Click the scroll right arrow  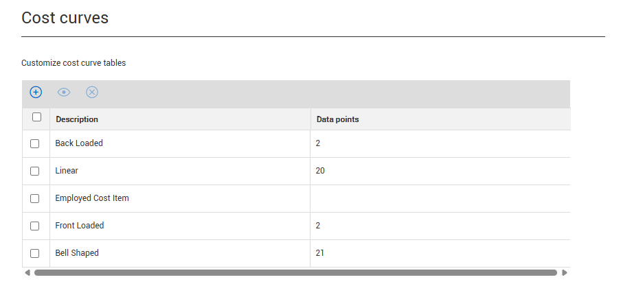(x=564, y=272)
